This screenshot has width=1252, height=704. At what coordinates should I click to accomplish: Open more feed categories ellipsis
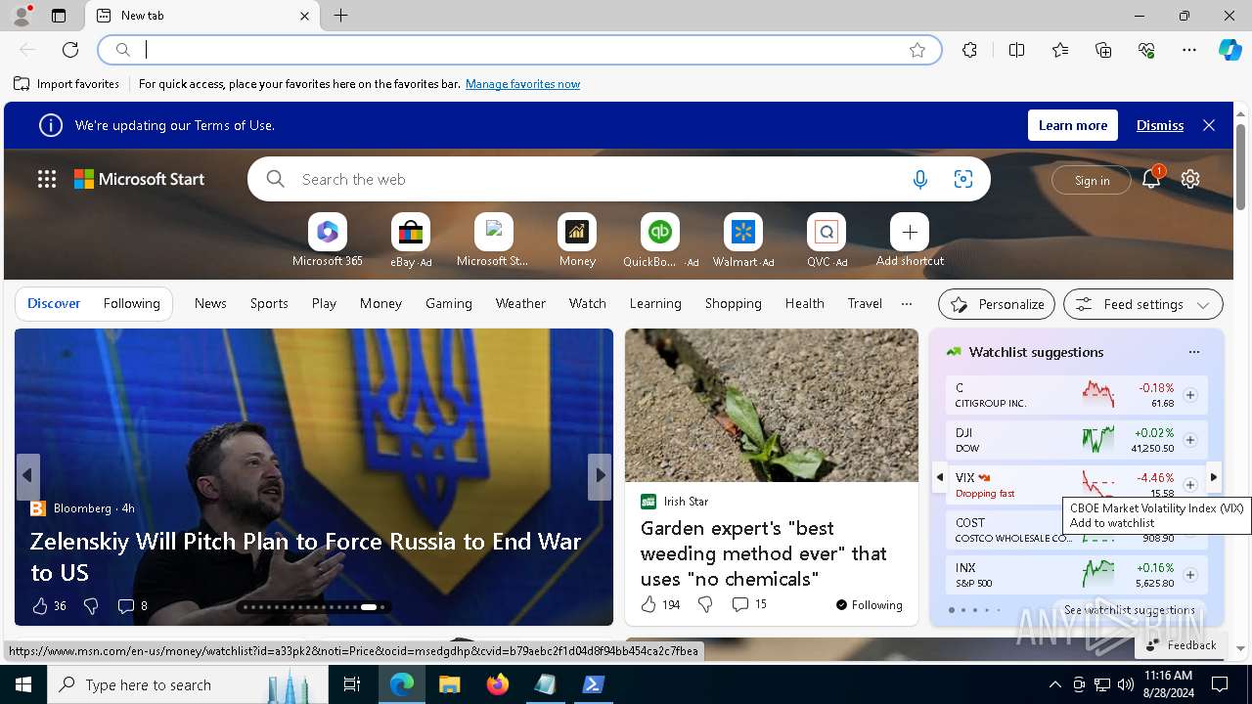tap(907, 303)
